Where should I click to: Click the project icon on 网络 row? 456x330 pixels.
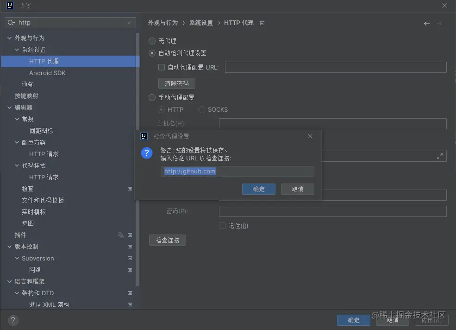pos(130,270)
